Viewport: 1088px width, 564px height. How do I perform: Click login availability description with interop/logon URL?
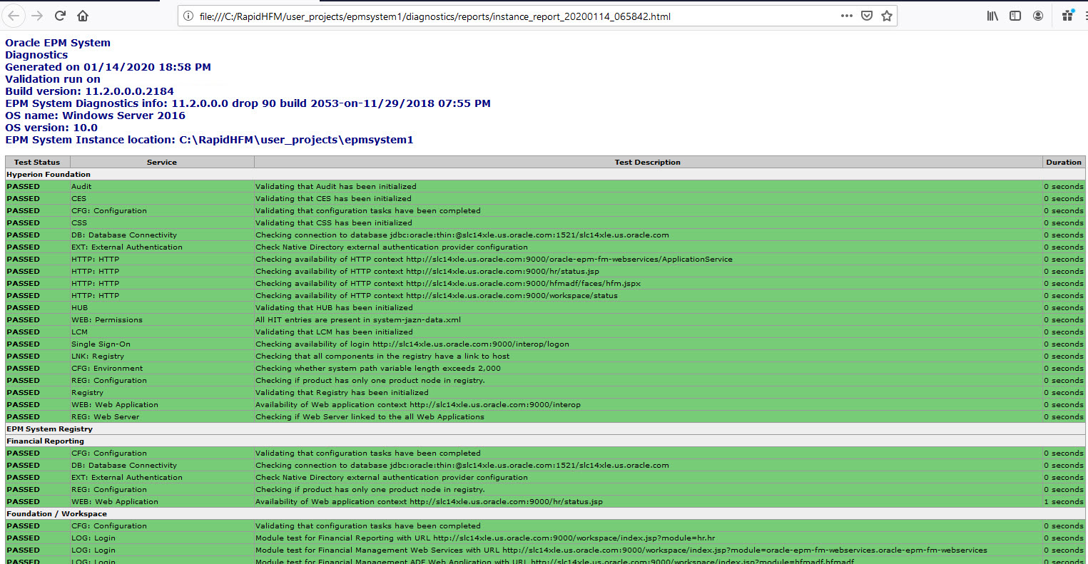point(412,344)
